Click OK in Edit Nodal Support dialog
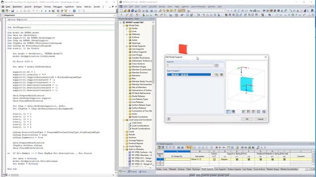This screenshot has width=316, height=177. (x=247, y=119)
